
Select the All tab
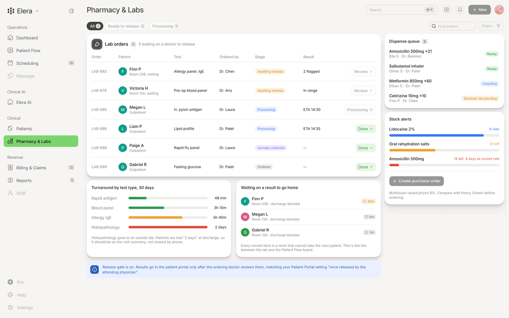pos(95,26)
